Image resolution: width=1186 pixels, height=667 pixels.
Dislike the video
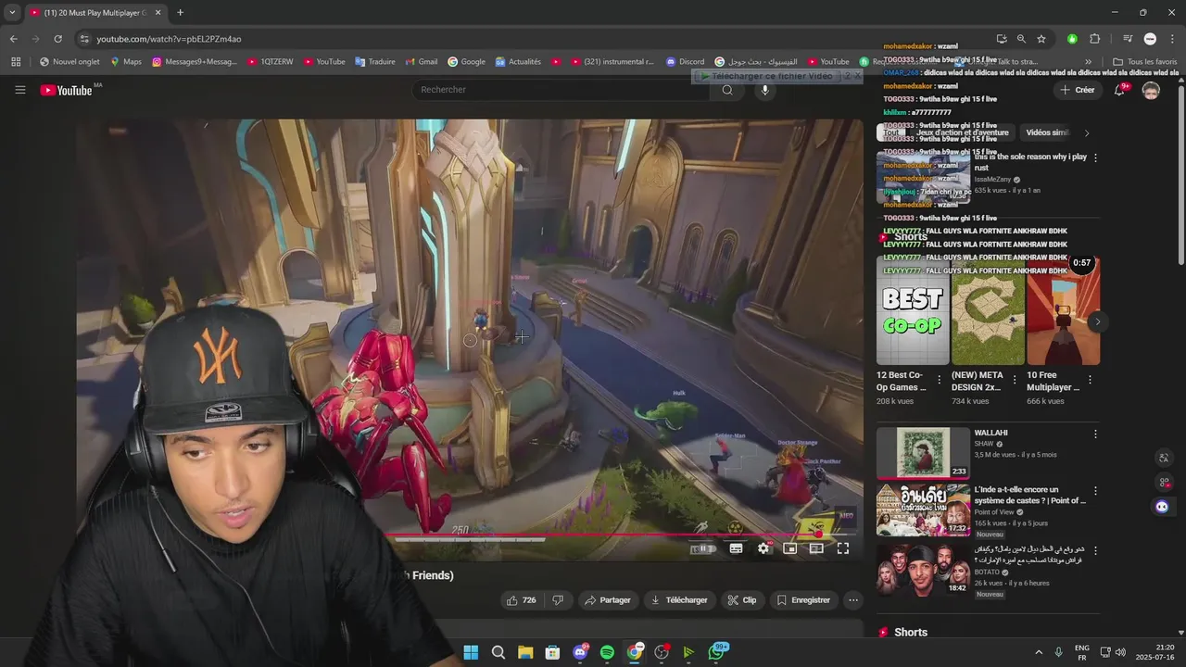click(x=558, y=600)
